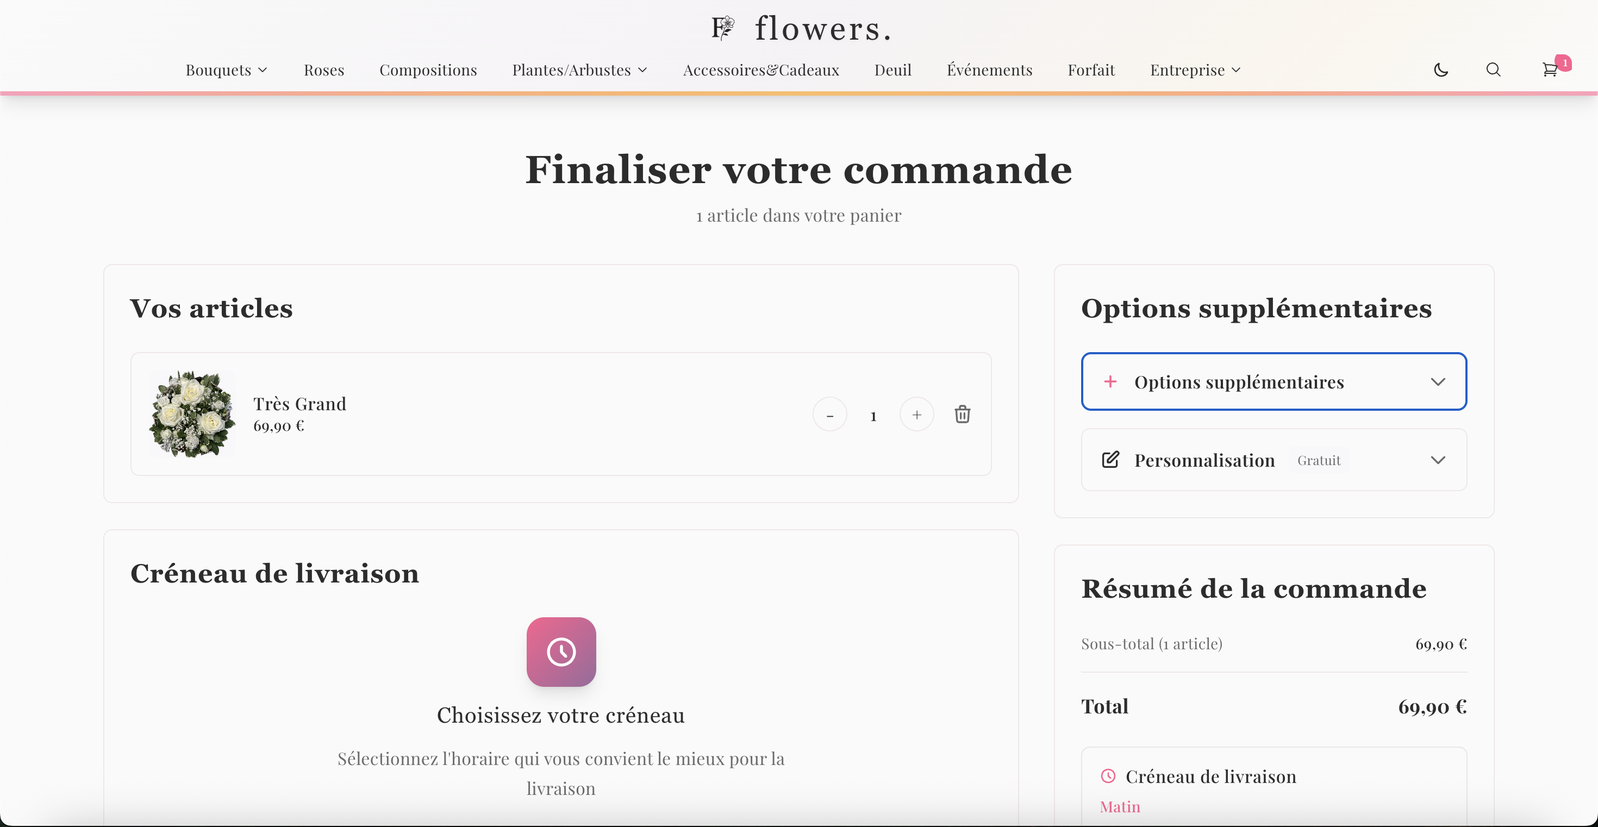
Task: Open the Entreprise dropdown menu
Action: click(x=1195, y=70)
